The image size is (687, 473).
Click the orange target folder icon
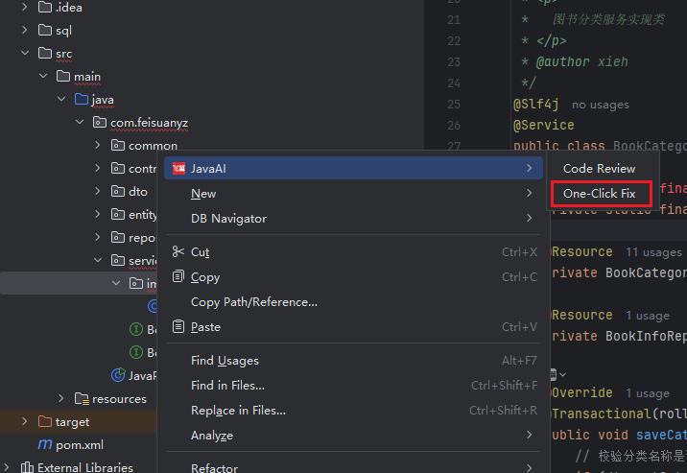tap(44, 421)
